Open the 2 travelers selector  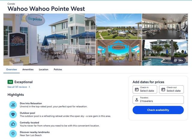click(158, 100)
